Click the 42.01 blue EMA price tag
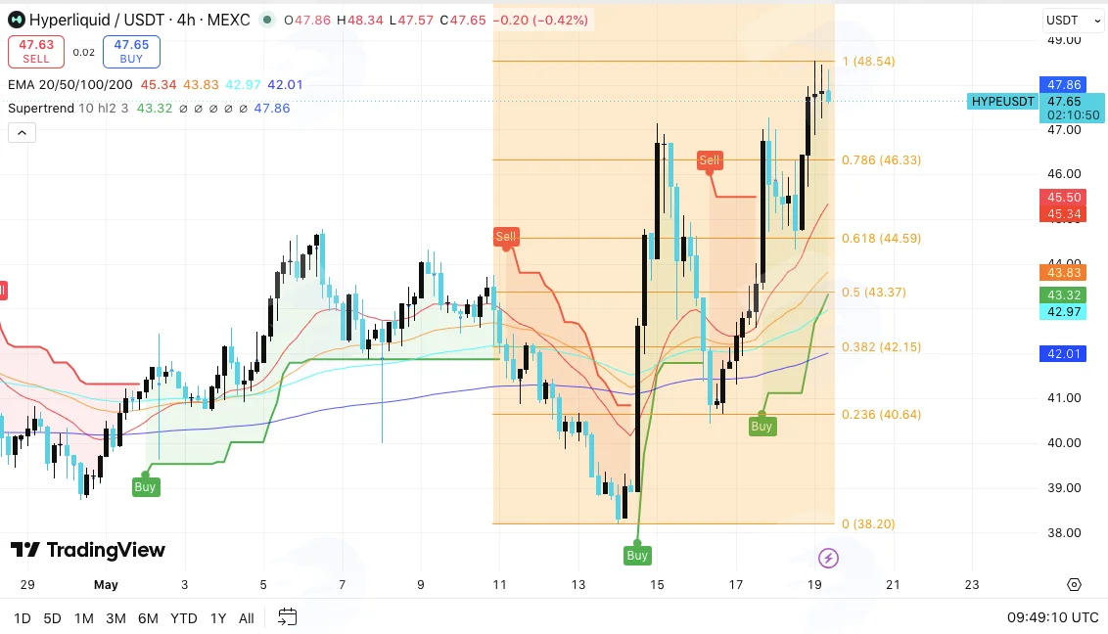Viewport: 1108px width, 634px height. point(1064,354)
